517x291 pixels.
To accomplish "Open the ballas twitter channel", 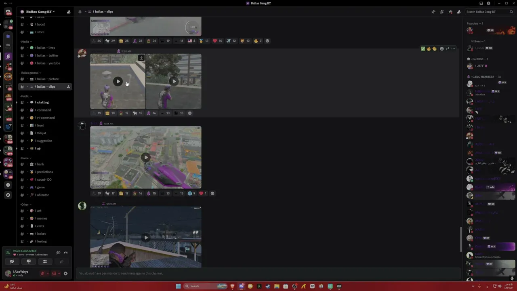I will coord(45,55).
